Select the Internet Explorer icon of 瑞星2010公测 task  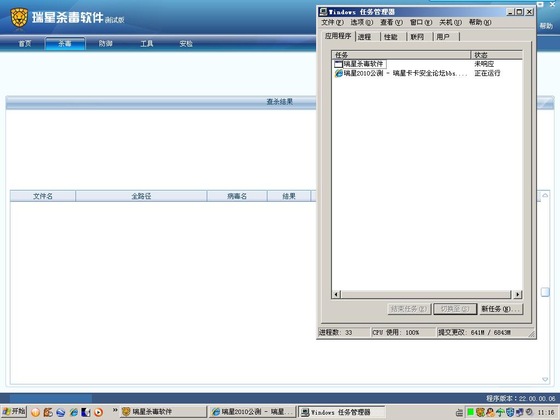tap(339, 73)
